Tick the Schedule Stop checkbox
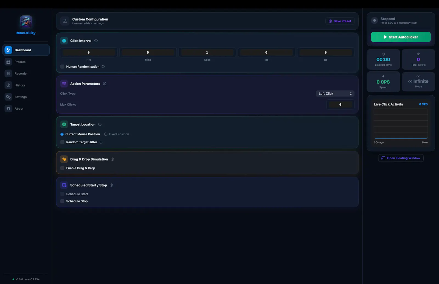 62,201
